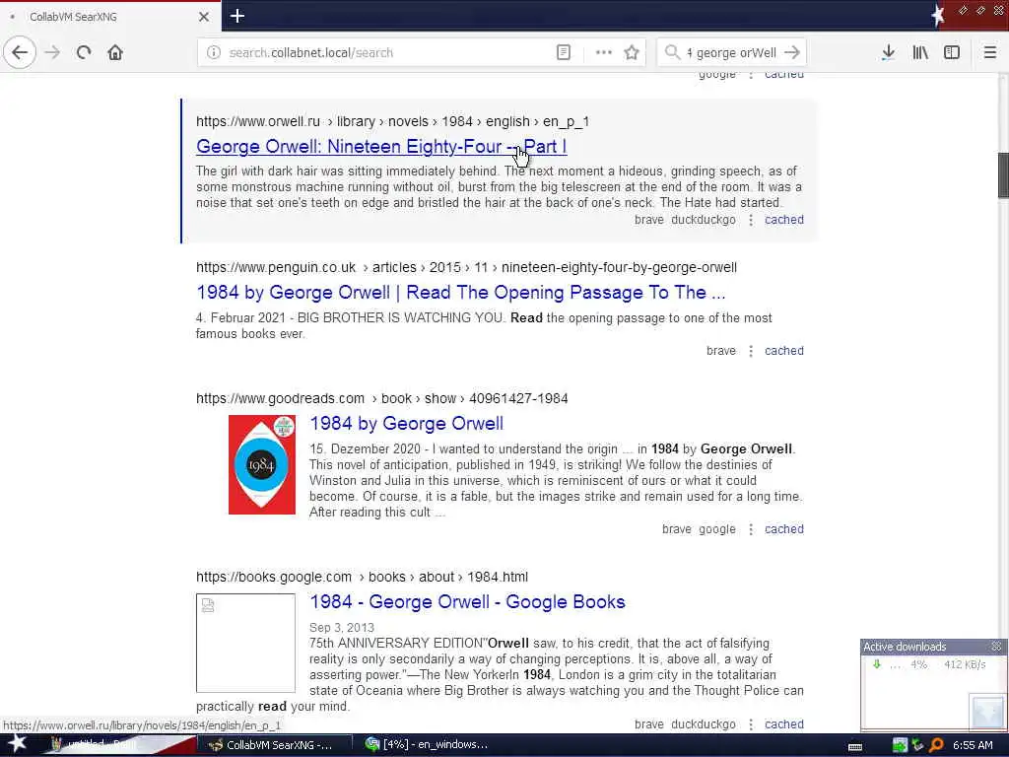The height and width of the screenshot is (757, 1009).
Task: Click the search box magnifier icon
Action: 672,52
